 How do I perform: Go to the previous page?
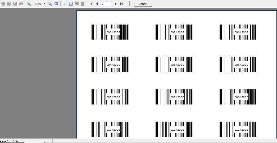pyautogui.click(x=97, y=4)
